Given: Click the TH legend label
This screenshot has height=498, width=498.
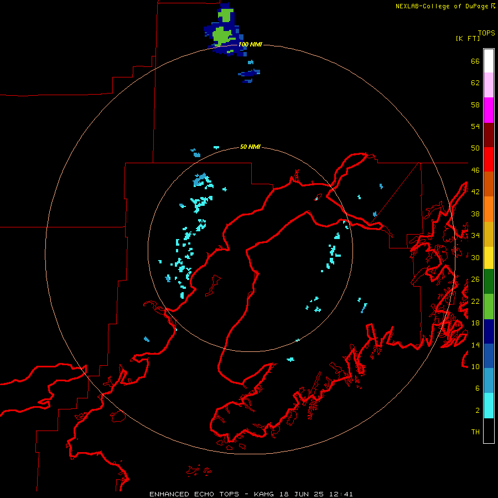Looking at the screenshot, I should tap(475, 432).
